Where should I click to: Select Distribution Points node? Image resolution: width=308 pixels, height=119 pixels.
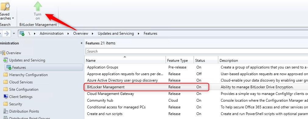(24, 111)
